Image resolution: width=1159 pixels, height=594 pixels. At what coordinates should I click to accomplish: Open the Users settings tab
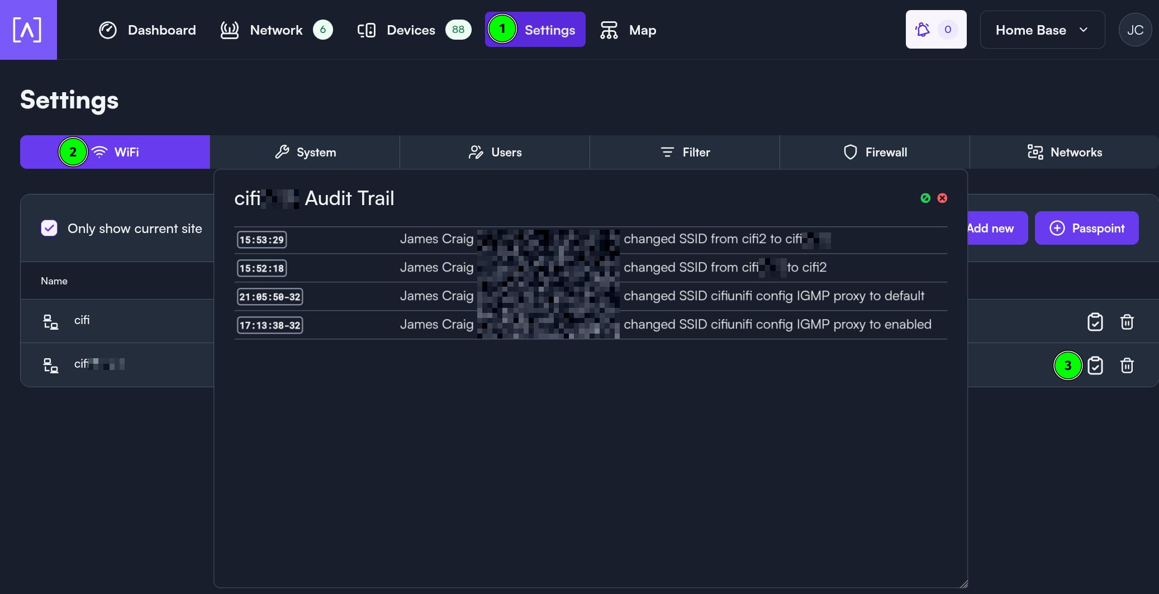pyautogui.click(x=495, y=152)
